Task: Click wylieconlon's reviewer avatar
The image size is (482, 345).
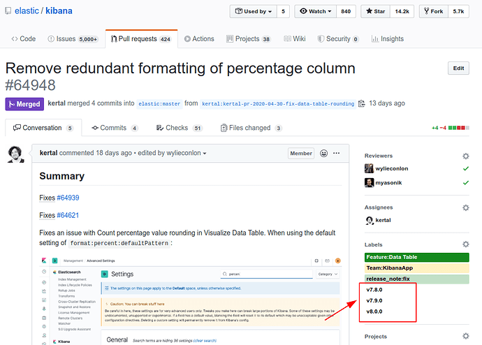Action: pyautogui.click(x=369, y=168)
